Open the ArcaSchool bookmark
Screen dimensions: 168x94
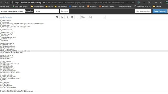tap(92, 6)
